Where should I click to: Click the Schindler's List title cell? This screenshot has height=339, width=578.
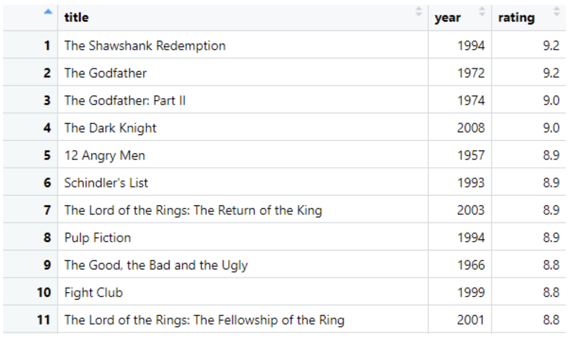pos(106,183)
